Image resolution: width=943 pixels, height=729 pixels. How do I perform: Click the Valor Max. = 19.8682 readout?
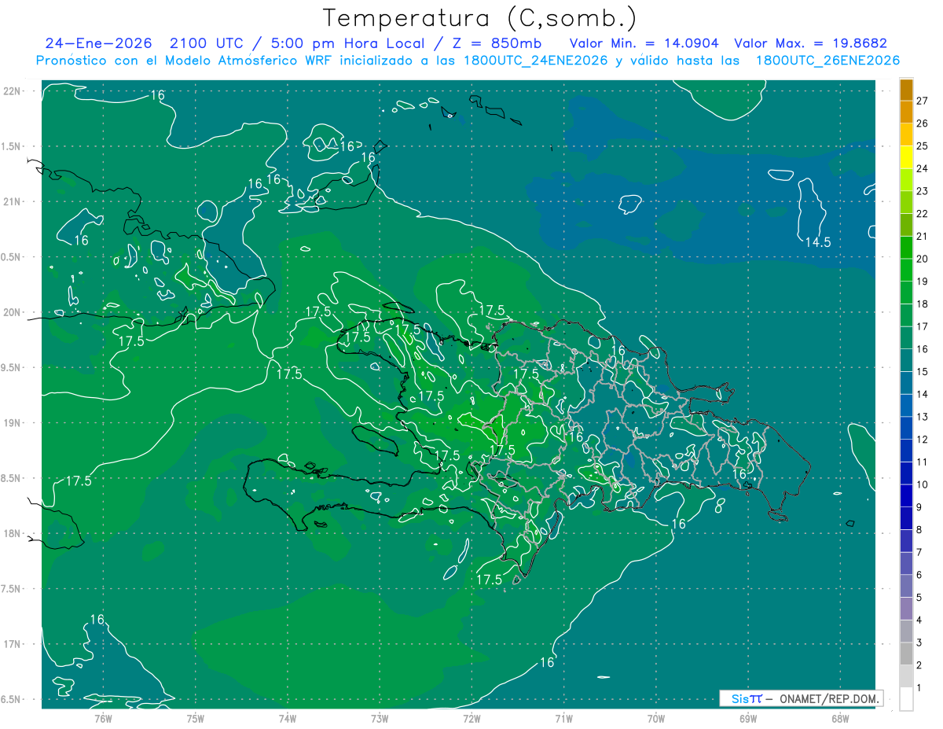click(x=810, y=43)
